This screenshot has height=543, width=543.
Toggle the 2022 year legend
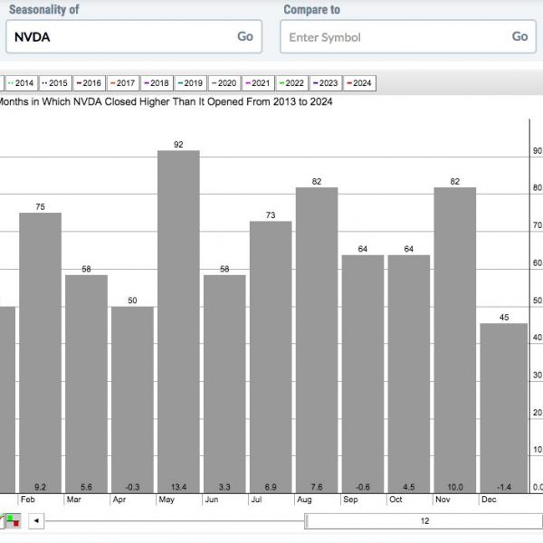pyautogui.click(x=291, y=83)
